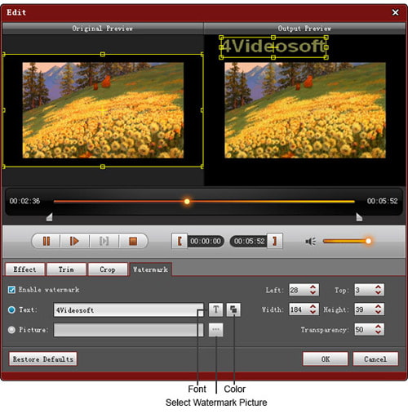Click the Left position value field
408x414 pixels.
(x=299, y=290)
